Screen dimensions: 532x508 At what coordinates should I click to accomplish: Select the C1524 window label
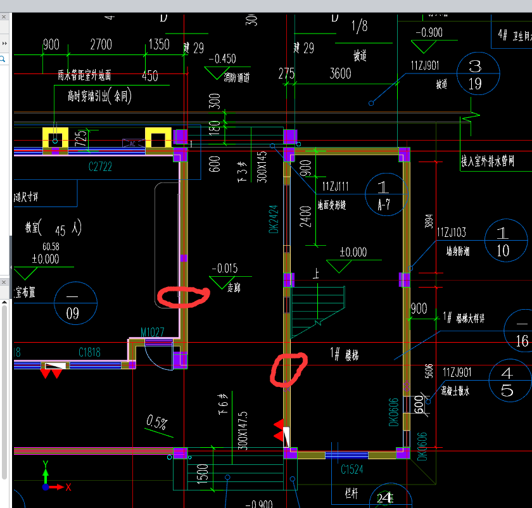(x=352, y=469)
